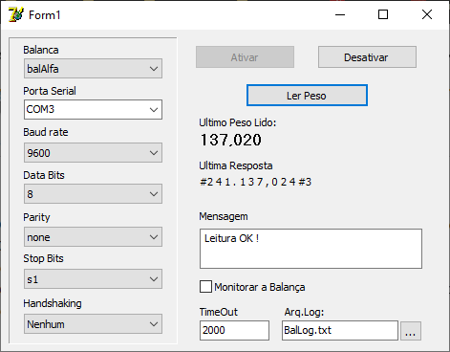Click the Ultima Resposta response string

[x=255, y=182]
